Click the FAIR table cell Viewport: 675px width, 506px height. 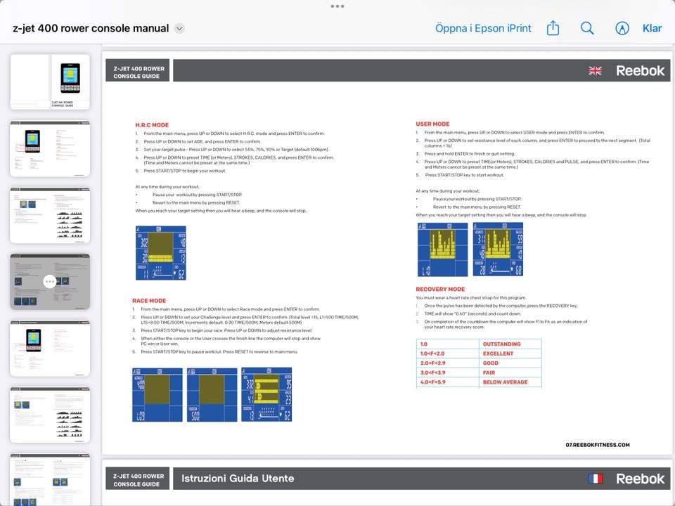(x=510, y=372)
